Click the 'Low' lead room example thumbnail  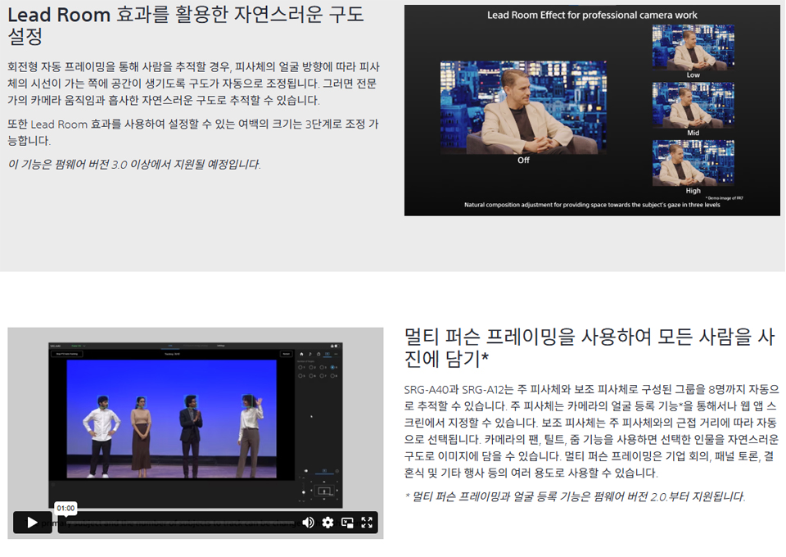point(693,47)
